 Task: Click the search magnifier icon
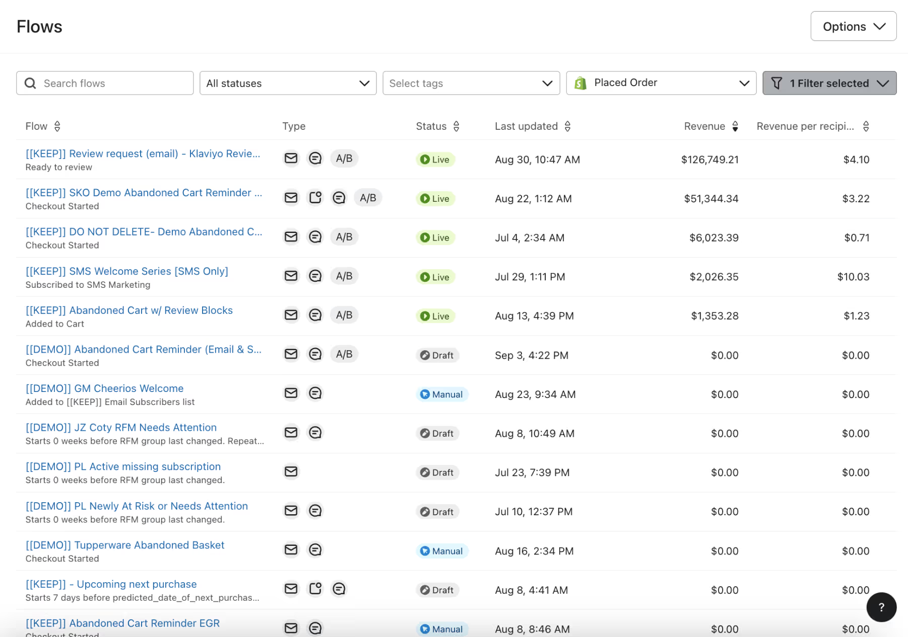[30, 83]
